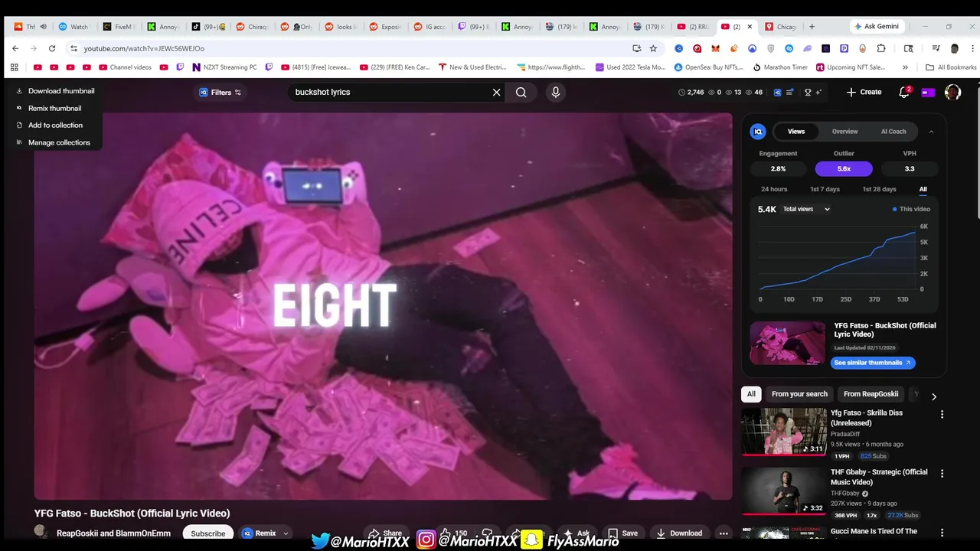
Task: Expand the Total views dropdown
Action: tap(806, 209)
